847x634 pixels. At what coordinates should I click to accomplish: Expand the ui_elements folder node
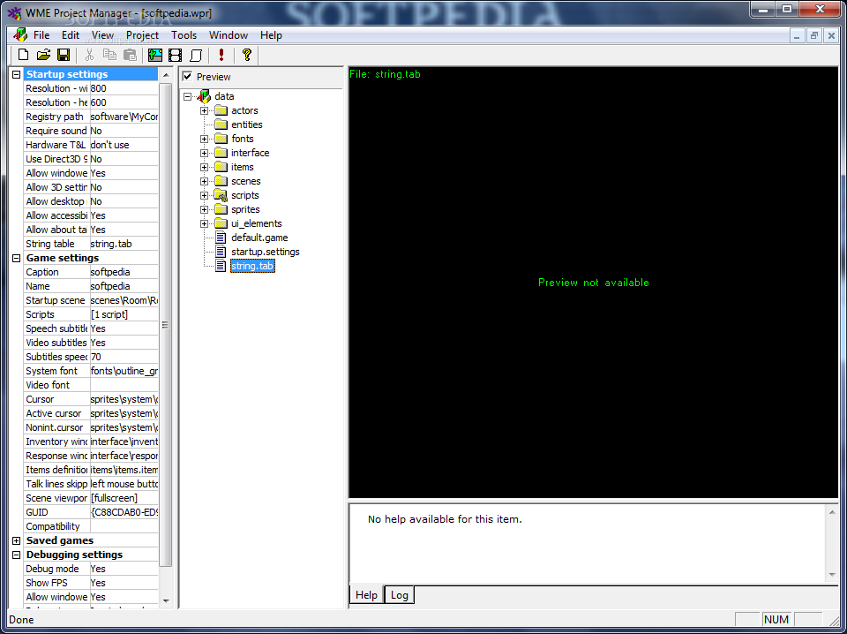[204, 223]
